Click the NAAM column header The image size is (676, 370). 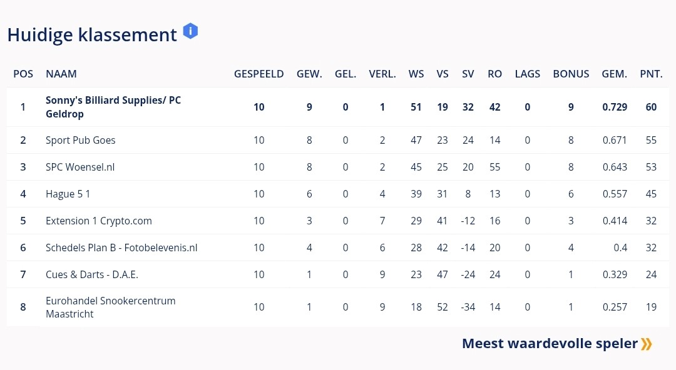click(61, 74)
